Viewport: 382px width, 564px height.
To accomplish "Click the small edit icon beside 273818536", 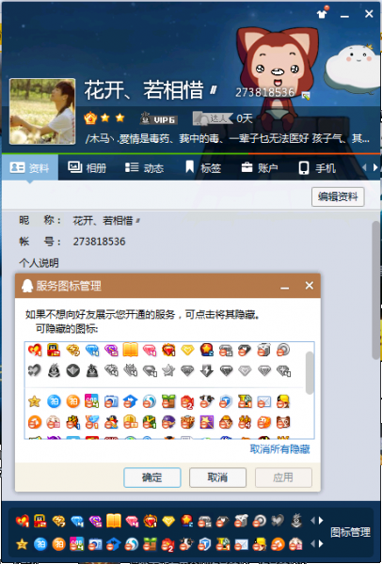I will 306,95.
